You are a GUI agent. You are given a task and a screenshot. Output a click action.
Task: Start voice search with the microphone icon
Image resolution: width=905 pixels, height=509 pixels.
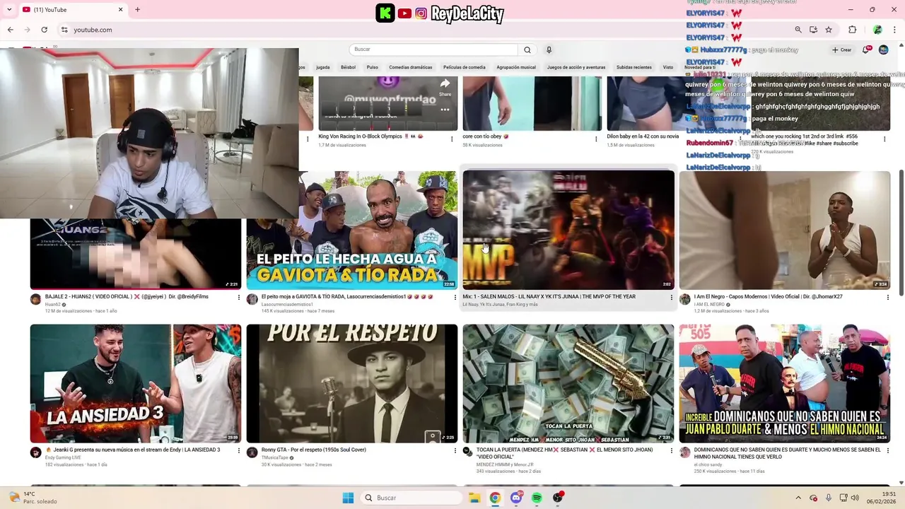tap(549, 49)
